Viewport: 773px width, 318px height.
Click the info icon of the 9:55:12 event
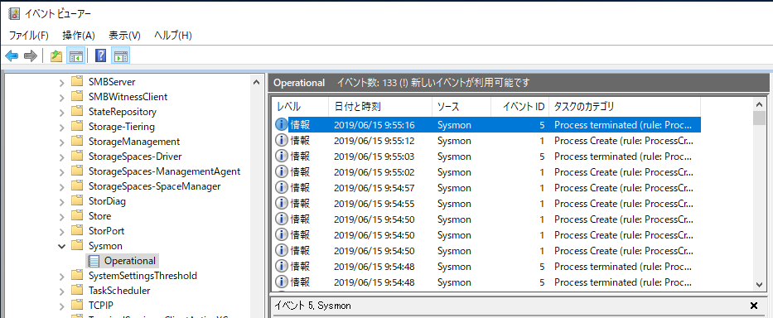coord(281,141)
